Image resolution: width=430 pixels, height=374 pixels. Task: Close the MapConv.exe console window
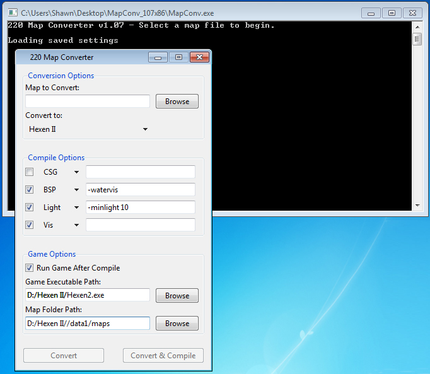coord(412,13)
